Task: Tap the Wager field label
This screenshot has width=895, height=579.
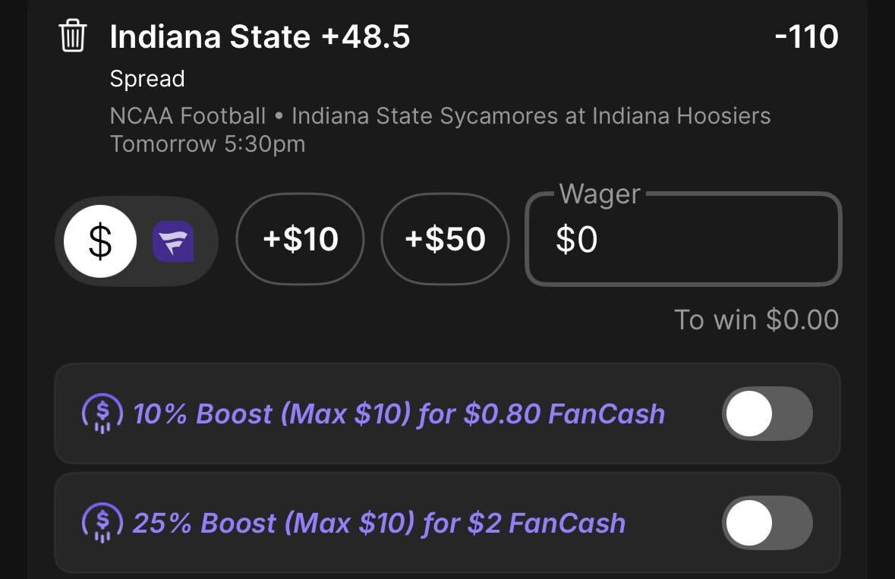Action: tap(600, 194)
